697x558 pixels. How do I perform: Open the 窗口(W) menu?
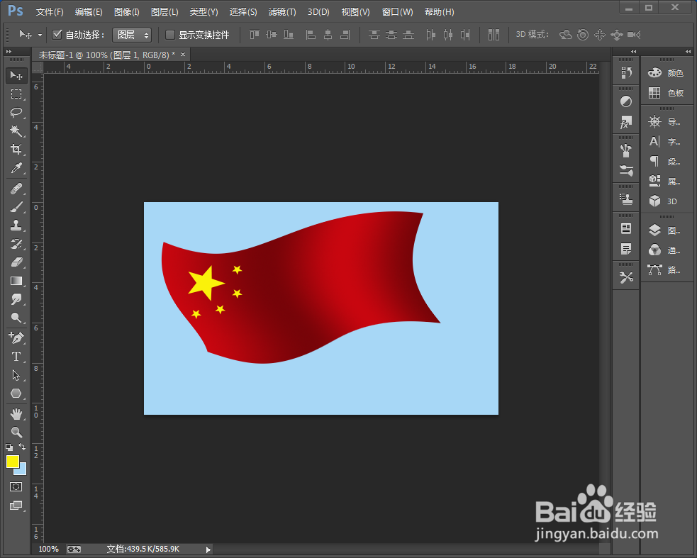point(397,12)
